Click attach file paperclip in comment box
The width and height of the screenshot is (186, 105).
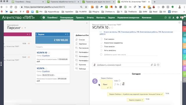(x=152, y=65)
